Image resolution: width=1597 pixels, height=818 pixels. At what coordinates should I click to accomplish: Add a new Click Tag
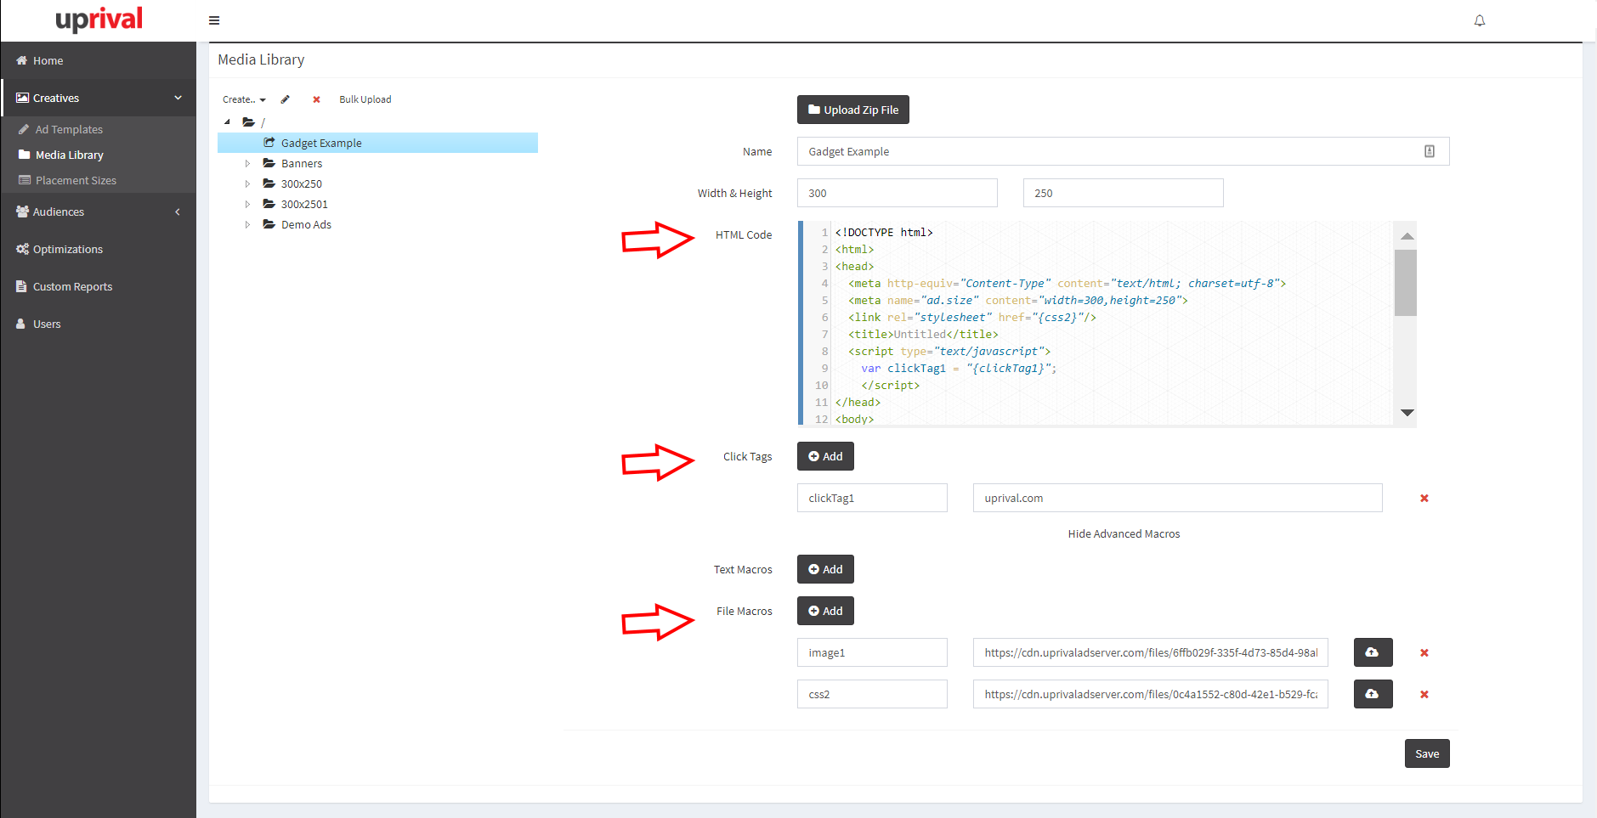tap(825, 456)
